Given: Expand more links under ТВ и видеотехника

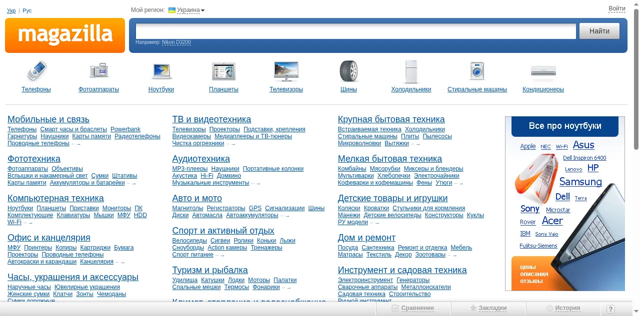Looking at the screenshot, I should (230, 144).
